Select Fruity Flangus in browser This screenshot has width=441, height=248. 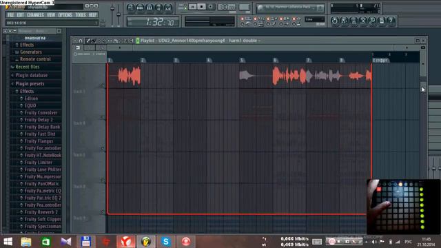click(39, 141)
